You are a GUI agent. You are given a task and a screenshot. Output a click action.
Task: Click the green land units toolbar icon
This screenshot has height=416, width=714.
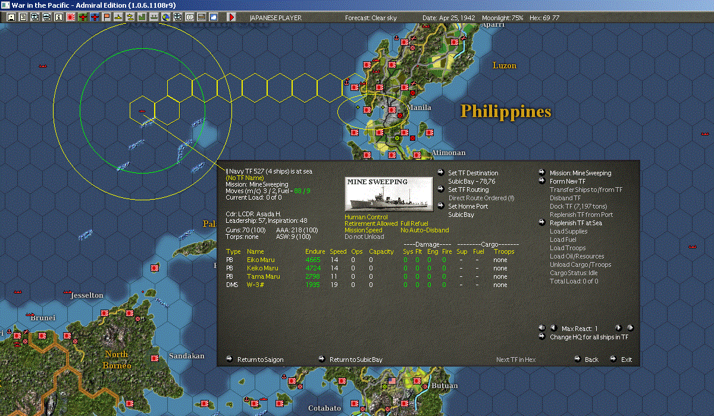[x=142, y=17]
